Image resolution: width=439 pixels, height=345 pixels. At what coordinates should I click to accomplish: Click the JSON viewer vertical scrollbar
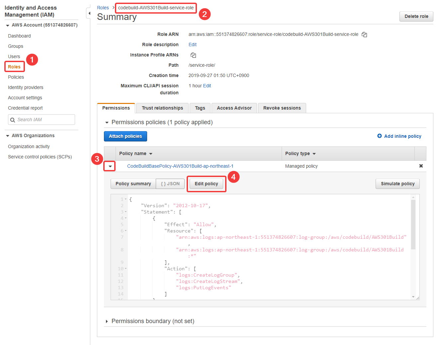click(413, 224)
